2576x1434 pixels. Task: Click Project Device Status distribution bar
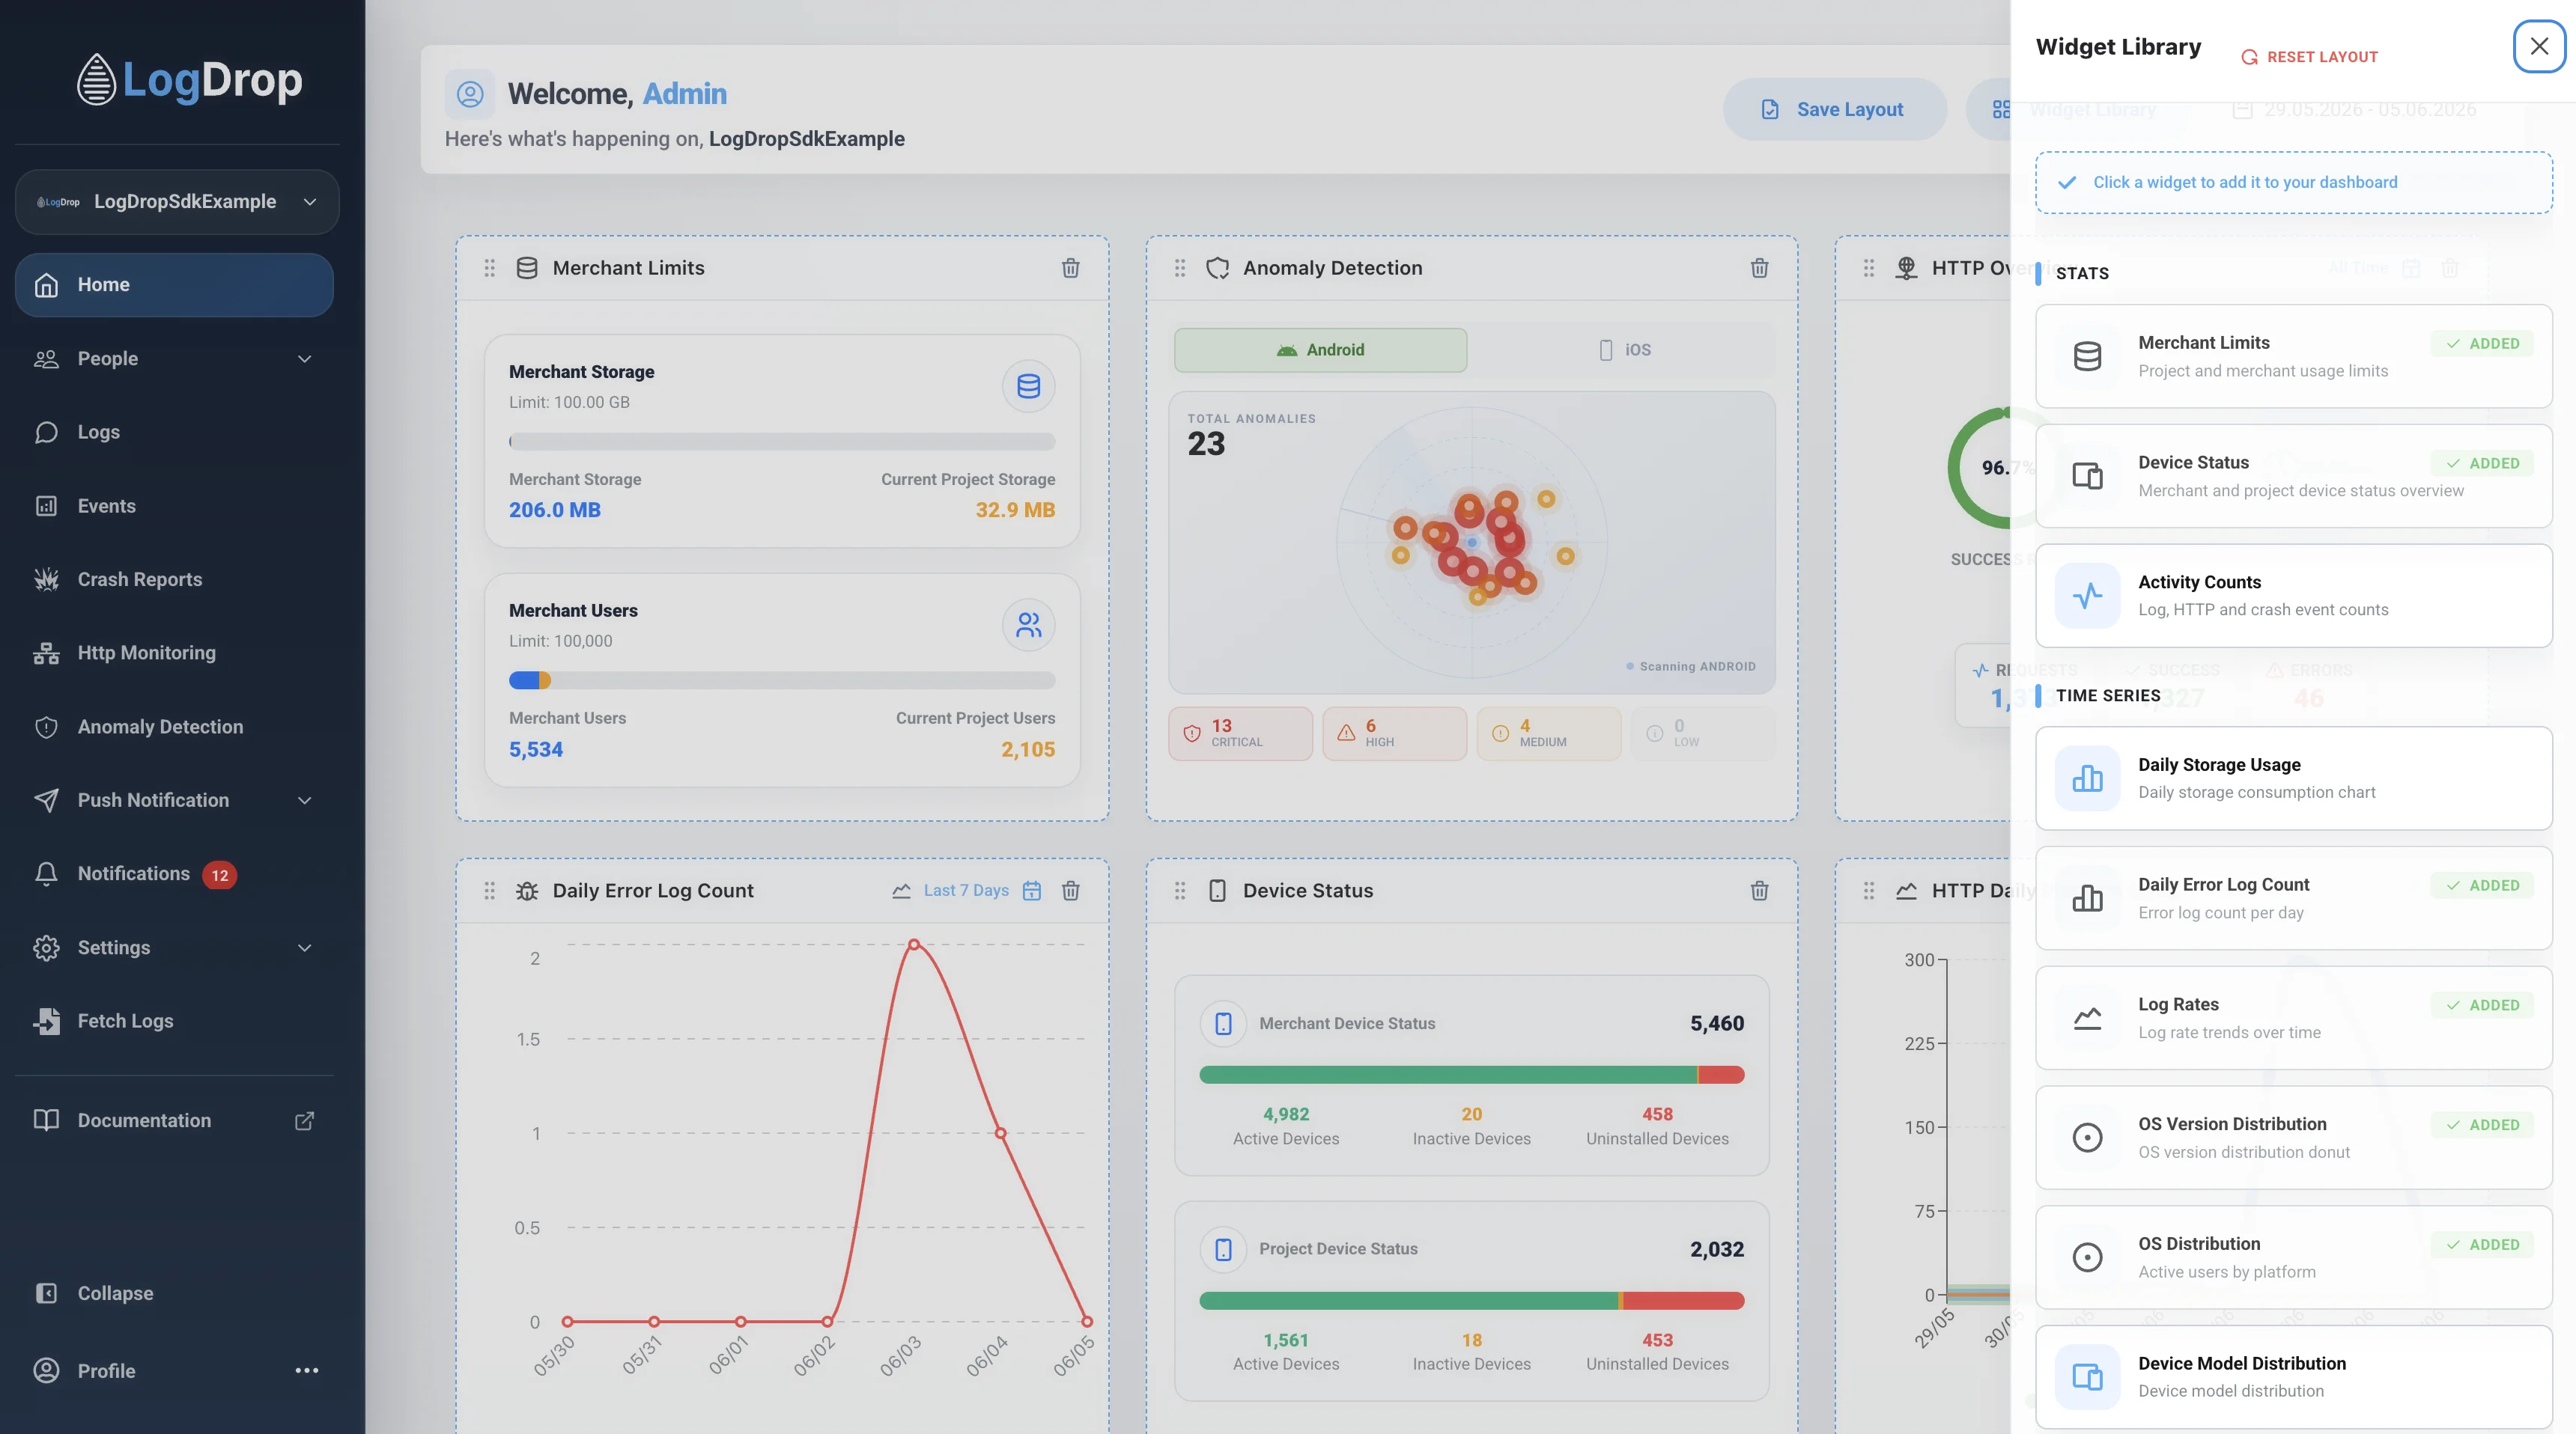tap(1471, 1300)
